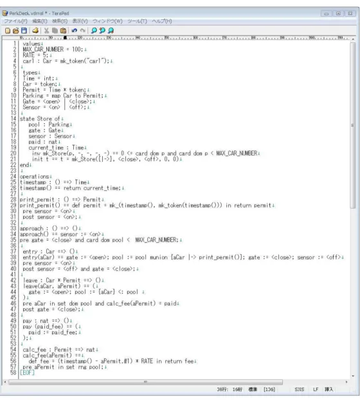360x400 pixels.
Task: Click the '標準' status bar entry
Action: coord(253,389)
